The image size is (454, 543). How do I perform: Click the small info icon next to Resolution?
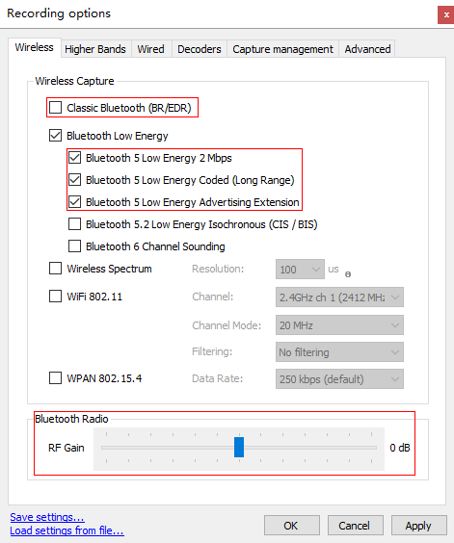[x=348, y=274]
